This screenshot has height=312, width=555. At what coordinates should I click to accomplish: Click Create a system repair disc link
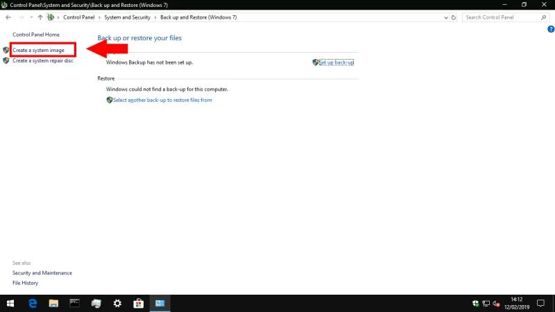43,61
